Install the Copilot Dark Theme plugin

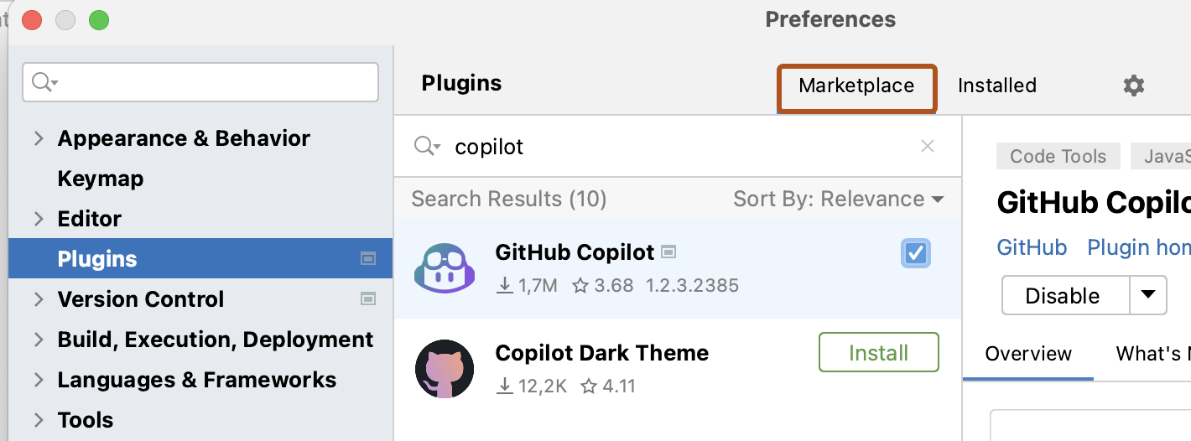click(x=879, y=353)
